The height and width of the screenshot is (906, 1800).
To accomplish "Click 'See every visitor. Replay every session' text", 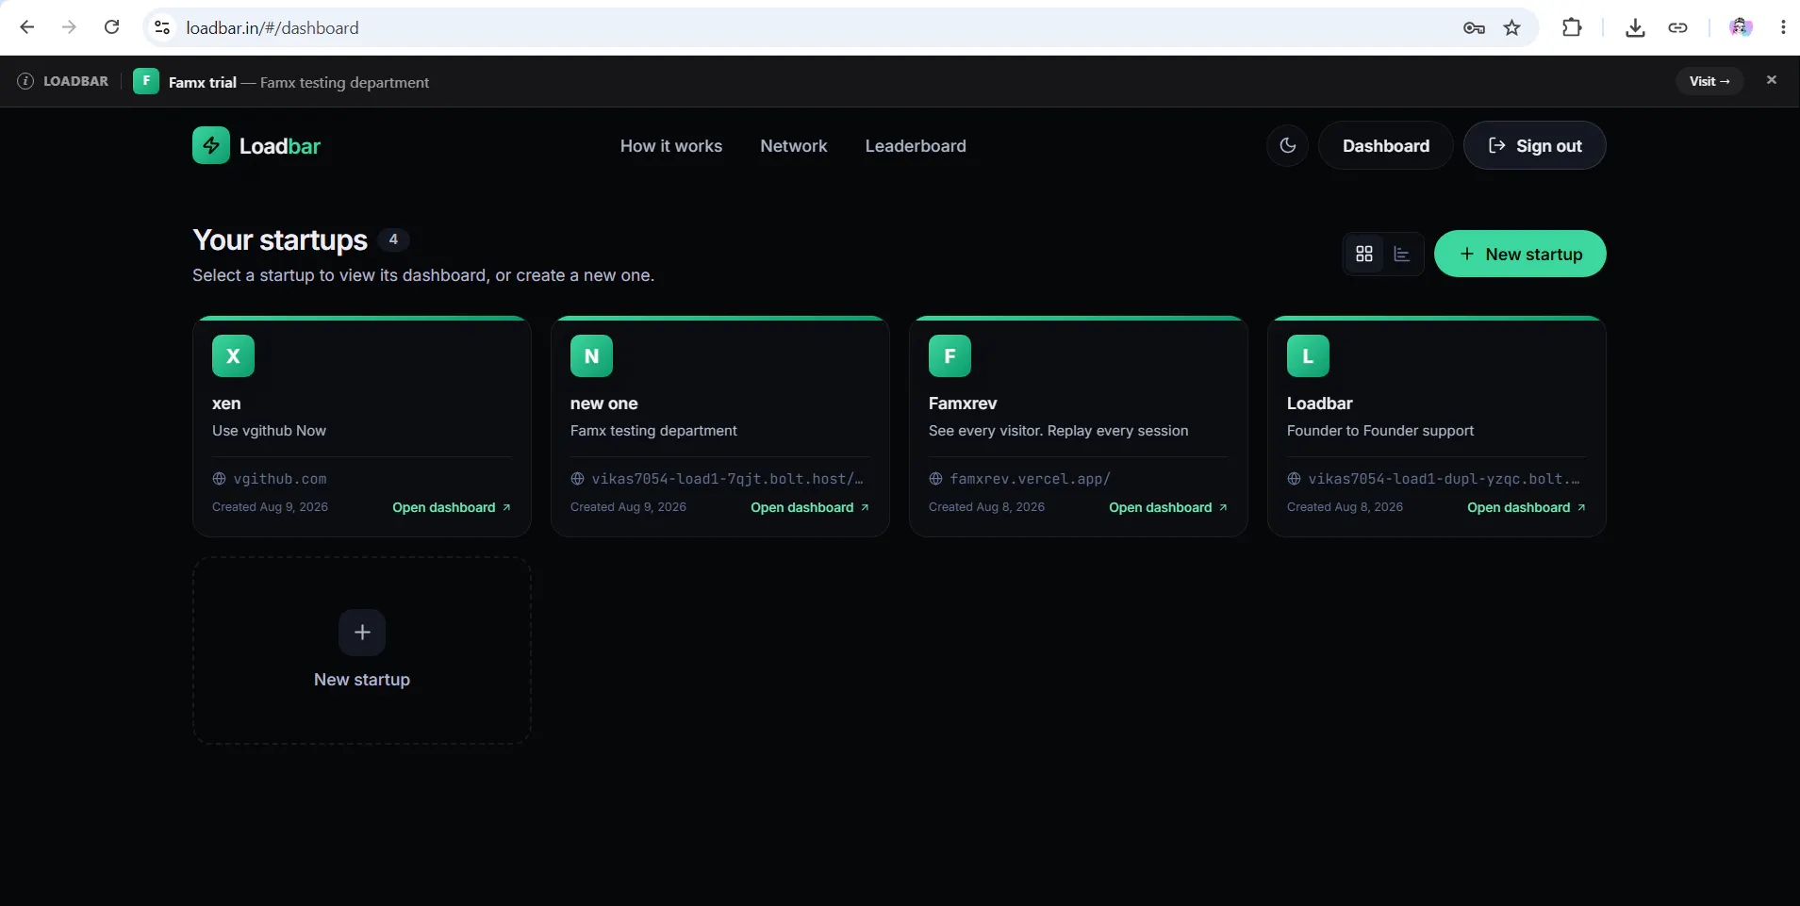I will tap(1058, 431).
